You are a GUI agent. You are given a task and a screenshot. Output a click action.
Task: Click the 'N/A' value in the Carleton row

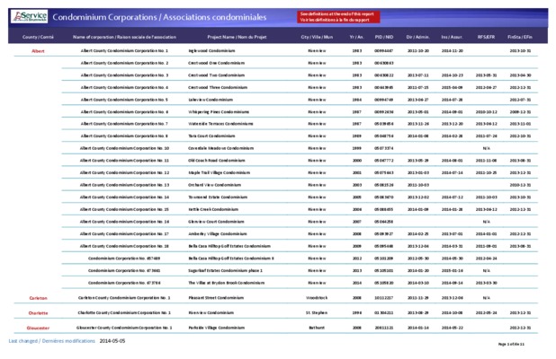coord(486,297)
